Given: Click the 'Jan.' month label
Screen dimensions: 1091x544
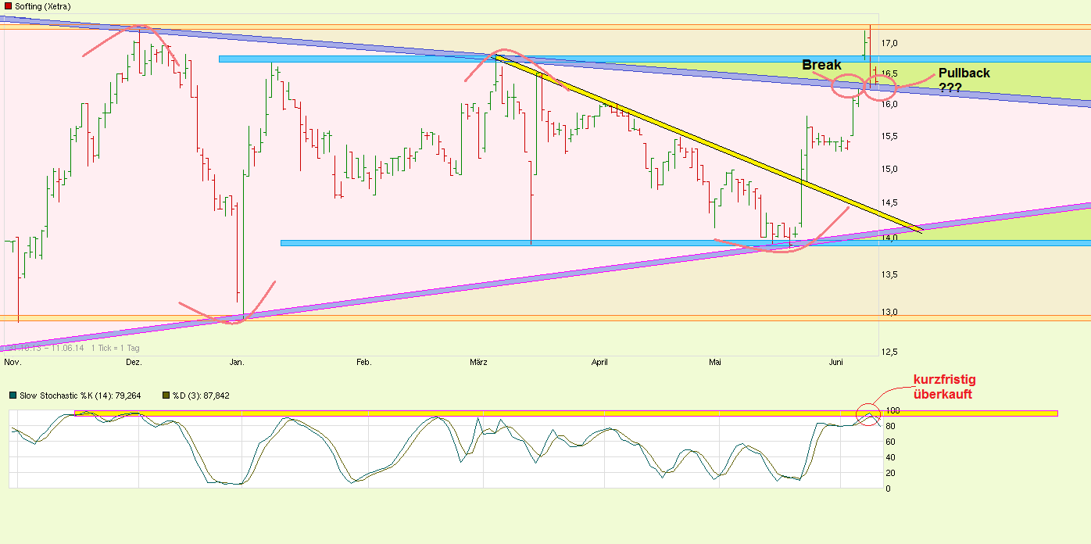Looking at the screenshot, I should coord(237,363).
